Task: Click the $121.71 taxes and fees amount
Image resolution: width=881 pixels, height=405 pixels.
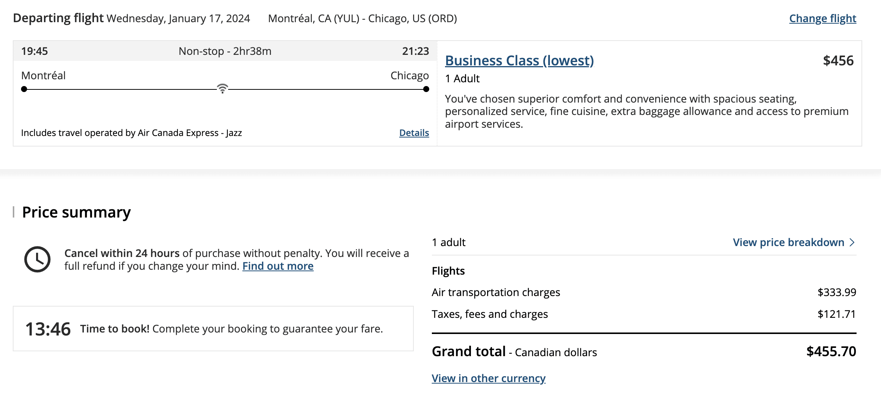Action: pos(837,314)
